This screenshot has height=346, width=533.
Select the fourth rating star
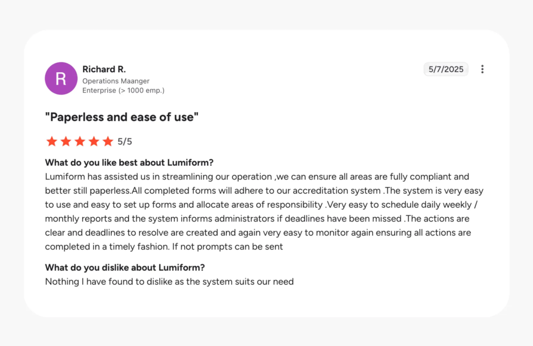(x=94, y=141)
